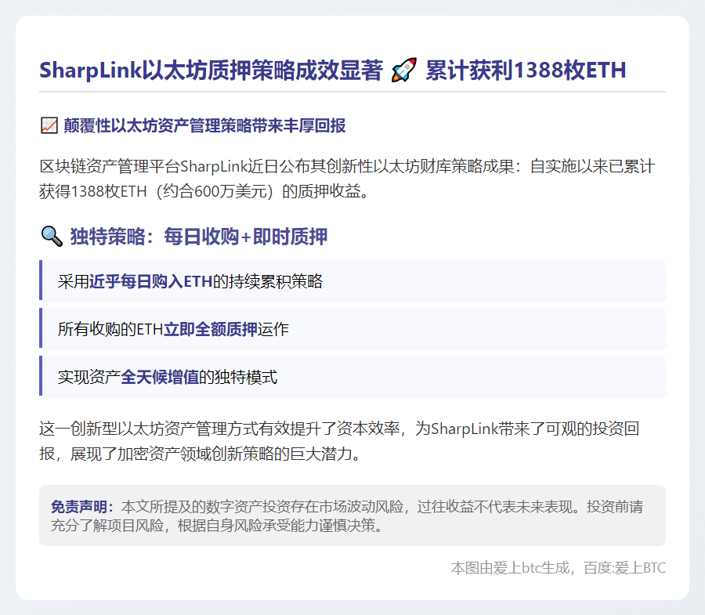The height and width of the screenshot is (615, 705).
Task: Click the bold text 近乎每日购入ETH
Action: click(x=150, y=281)
